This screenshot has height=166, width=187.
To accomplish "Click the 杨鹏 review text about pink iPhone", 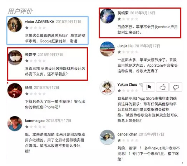I will pos(55,104).
